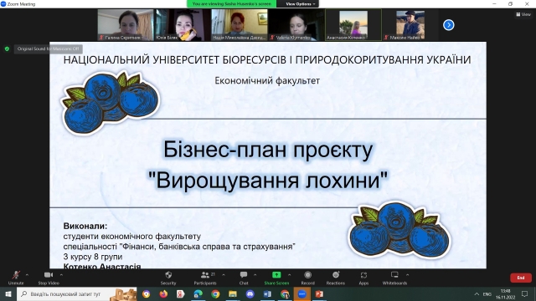Open Microsoft Word from the taskbar

267,293
